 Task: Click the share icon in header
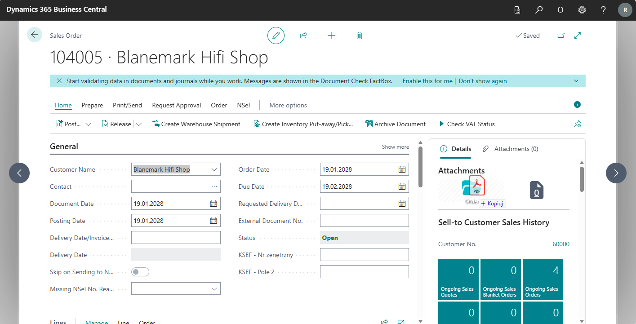[303, 36]
